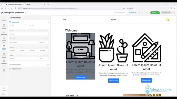Select the footnav-4 position block
The width and height of the screenshot is (177, 99).
[44, 50]
